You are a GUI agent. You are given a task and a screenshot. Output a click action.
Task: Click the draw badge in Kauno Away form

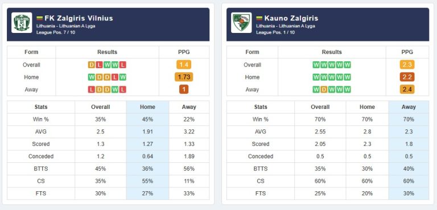(324, 90)
